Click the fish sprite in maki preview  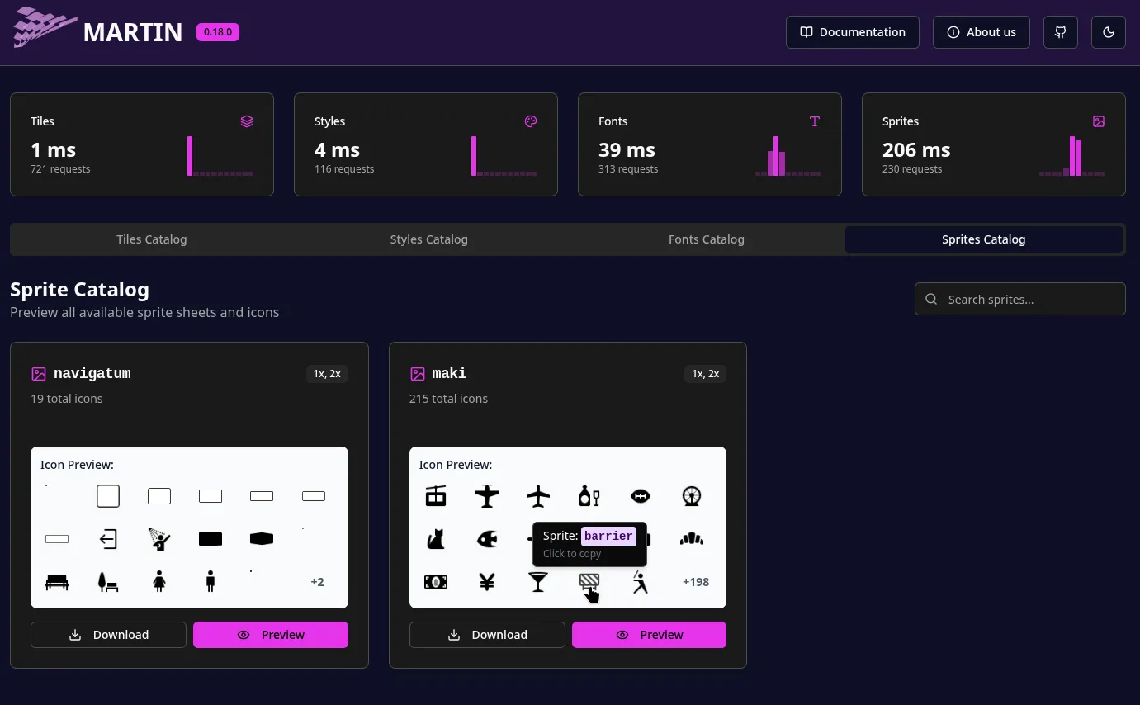[487, 539]
